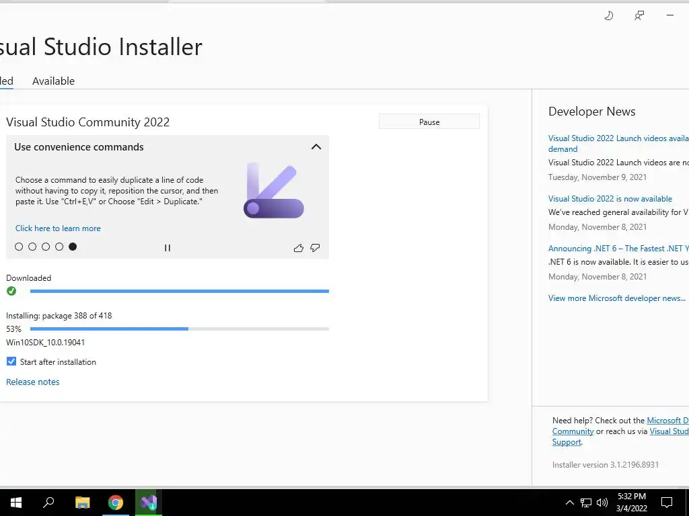The image size is (689, 516).
Task: Open the notification center
Action: [x=667, y=503]
